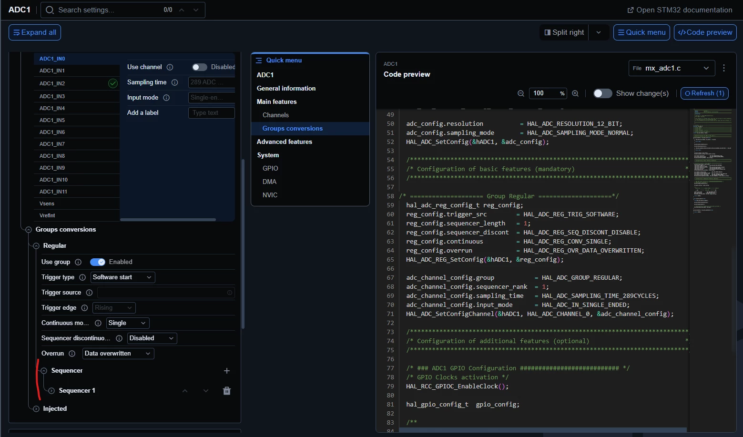Screen dimensions: 743x437
Task: Open Continuous mode dropdown
Action: click(x=128, y=323)
